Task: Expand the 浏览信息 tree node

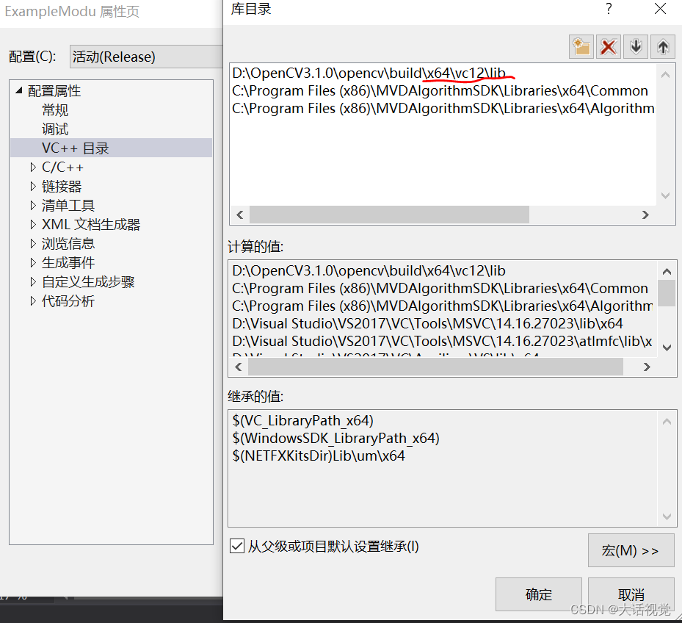Action: tap(33, 243)
